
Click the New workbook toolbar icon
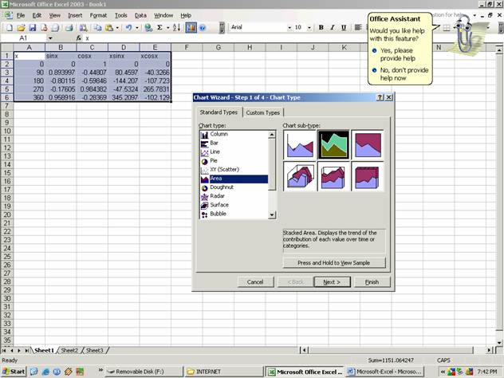point(10,28)
